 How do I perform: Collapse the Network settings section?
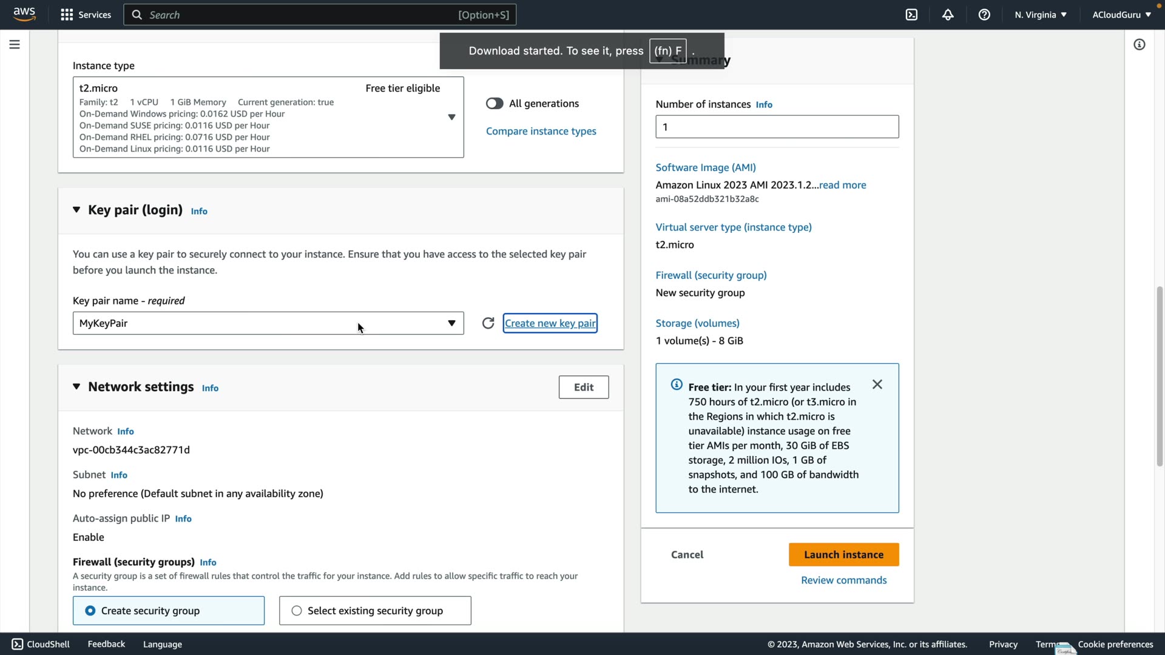pyautogui.click(x=76, y=387)
